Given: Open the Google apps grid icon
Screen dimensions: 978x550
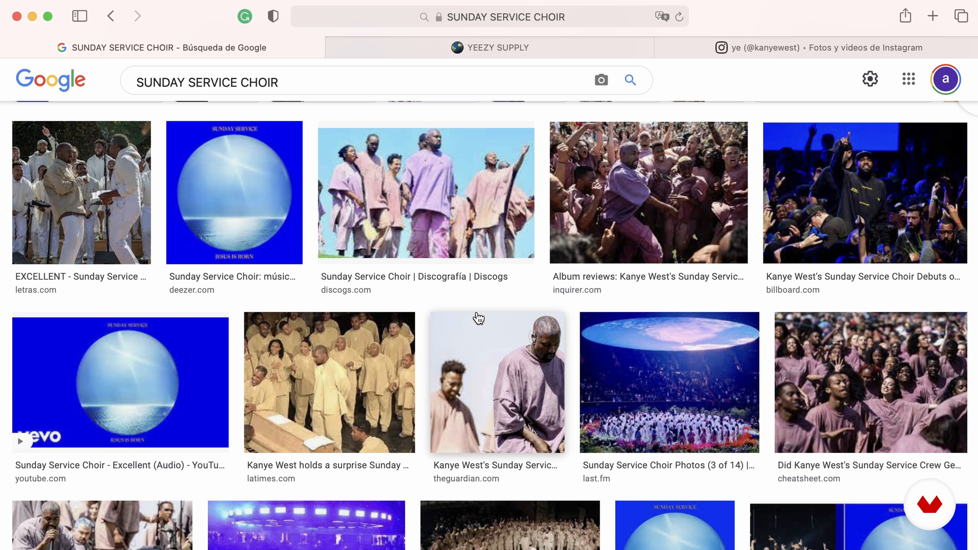Looking at the screenshot, I should pyautogui.click(x=908, y=79).
